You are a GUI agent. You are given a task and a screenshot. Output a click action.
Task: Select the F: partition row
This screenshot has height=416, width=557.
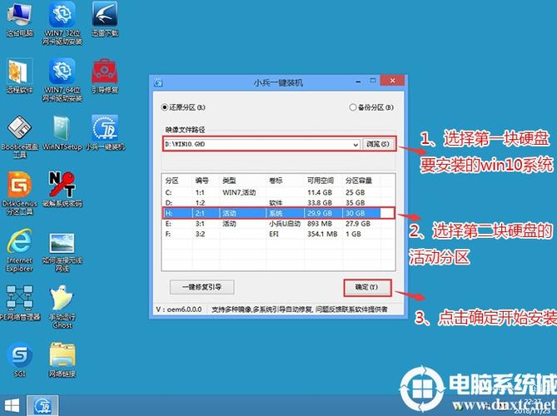click(278, 235)
